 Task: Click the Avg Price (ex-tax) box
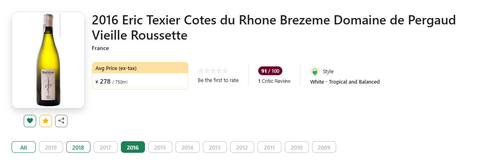click(x=140, y=76)
